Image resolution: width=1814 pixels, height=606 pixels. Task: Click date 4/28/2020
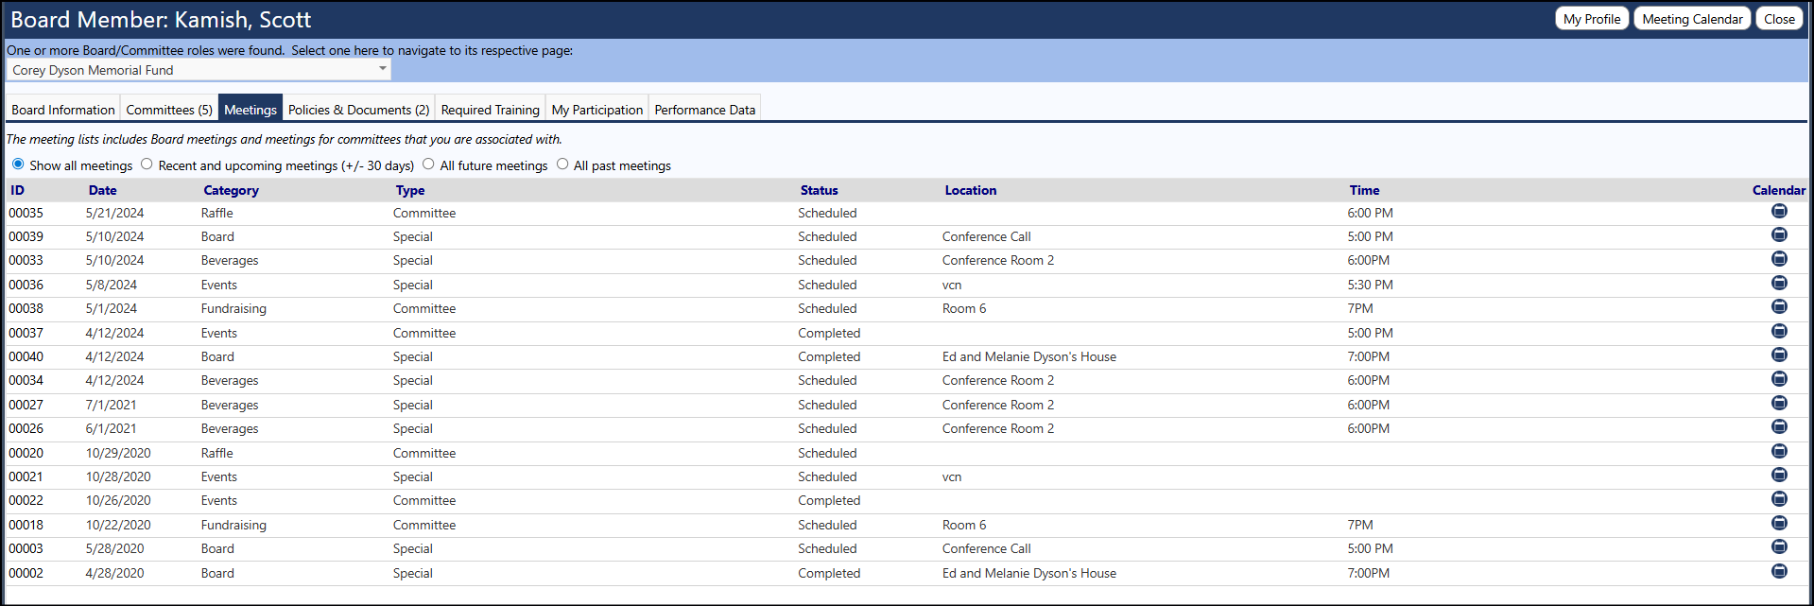[115, 573]
